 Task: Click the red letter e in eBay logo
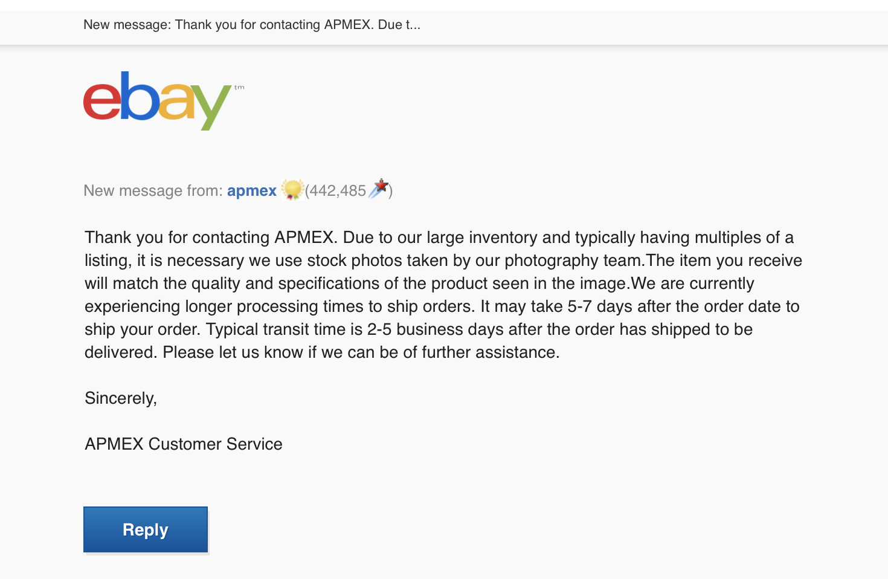tap(101, 100)
